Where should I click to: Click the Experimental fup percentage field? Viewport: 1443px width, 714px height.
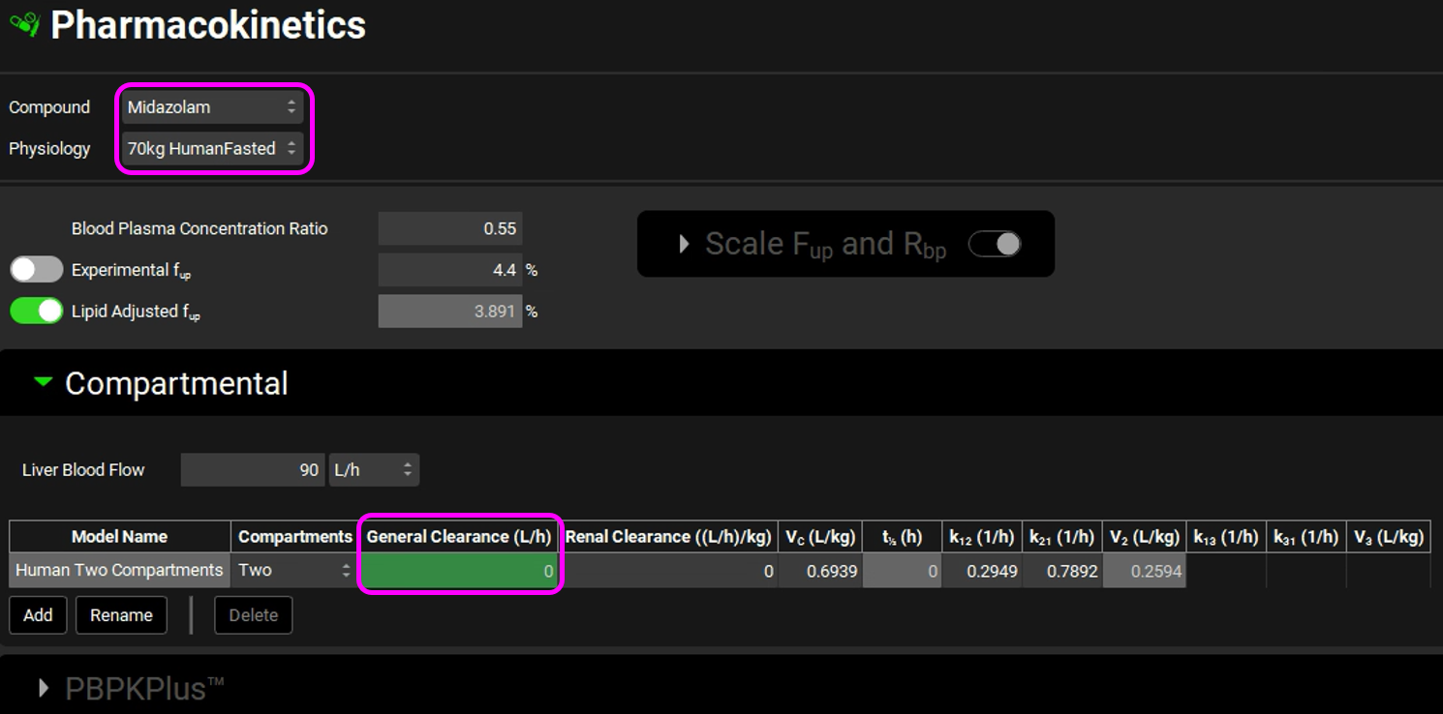tap(450, 271)
